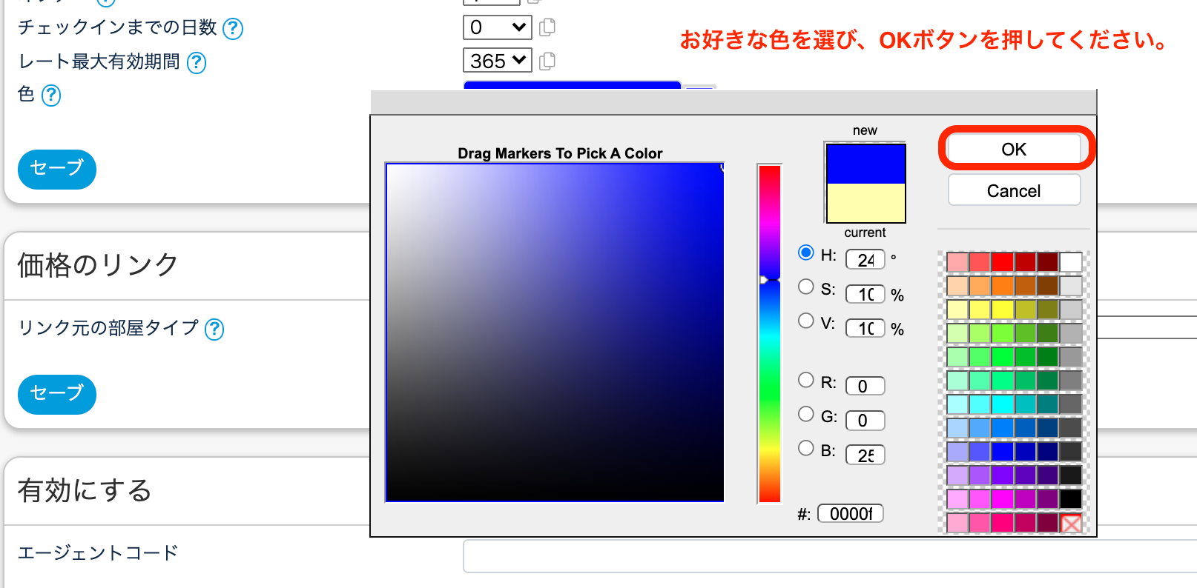Pick the pure red swatch in the palette
This screenshot has width=1197, height=588.
[x=1002, y=262]
